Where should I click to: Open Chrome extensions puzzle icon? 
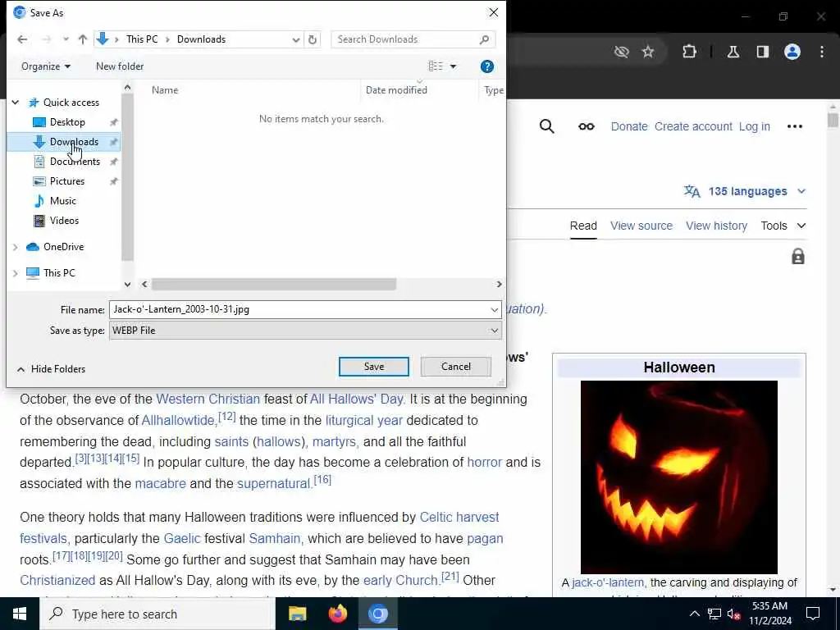point(689,52)
